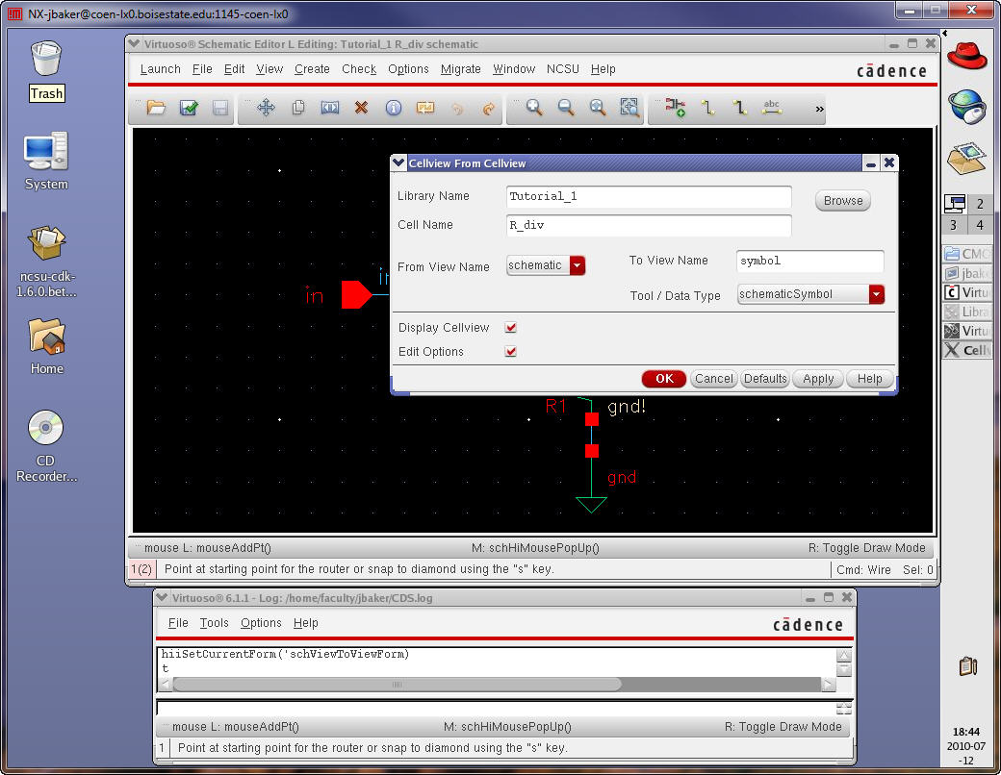The height and width of the screenshot is (775, 1001).
Task: Click the Create Instance toolbar icon
Action: pyautogui.click(x=676, y=109)
